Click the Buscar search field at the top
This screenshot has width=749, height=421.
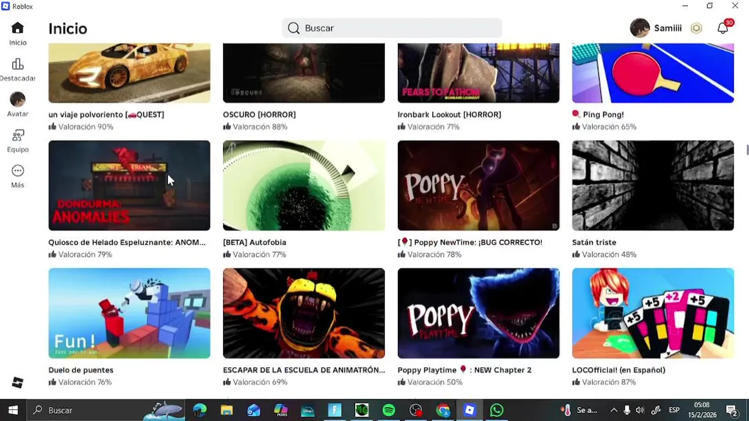[391, 28]
